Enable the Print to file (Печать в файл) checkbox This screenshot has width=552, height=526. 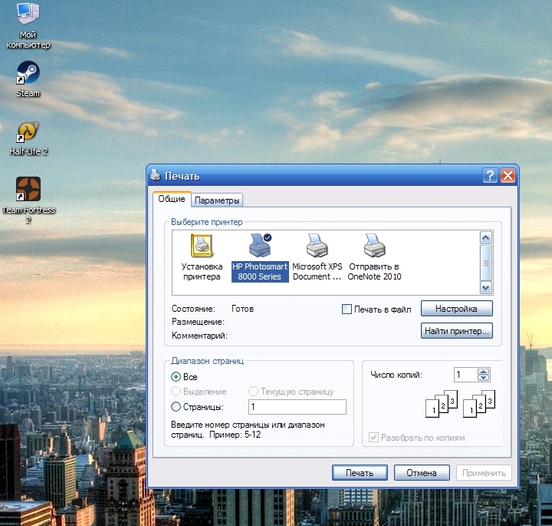pyautogui.click(x=347, y=309)
